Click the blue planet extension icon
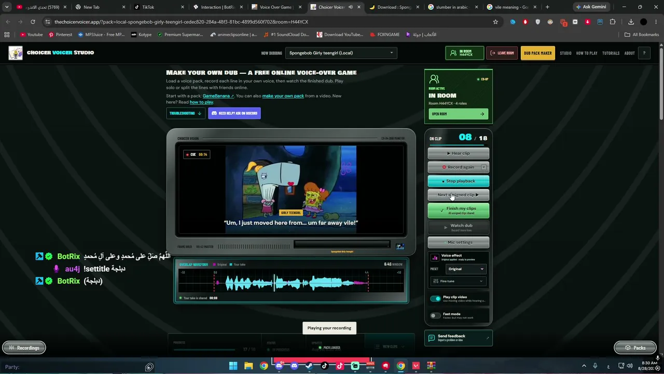 (x=513, y=22)
